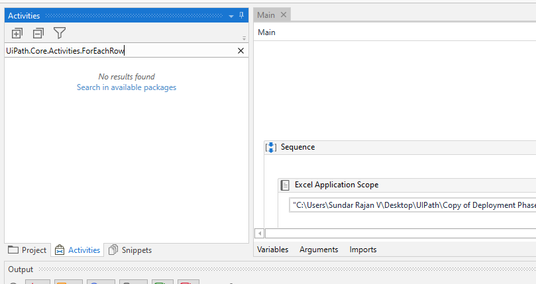Click Search in available packages link
The height and width of the screenshot is (284, 536).
(x=127, y=87)
